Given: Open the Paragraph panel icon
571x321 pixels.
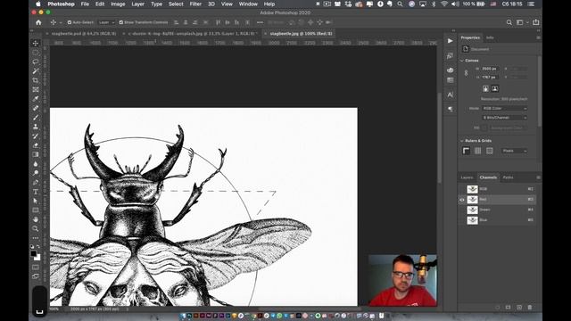Looking at the screenshot, I should coord(451,109).
